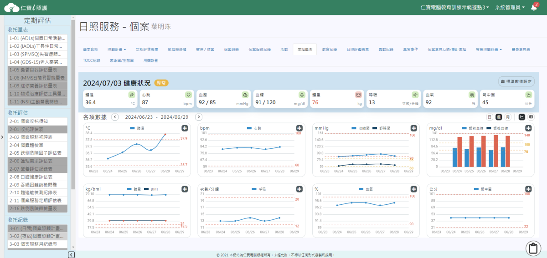The width and height of the screenshot is (547, 258).
Task: Select the 週 week range toggle
Action: 499,117
